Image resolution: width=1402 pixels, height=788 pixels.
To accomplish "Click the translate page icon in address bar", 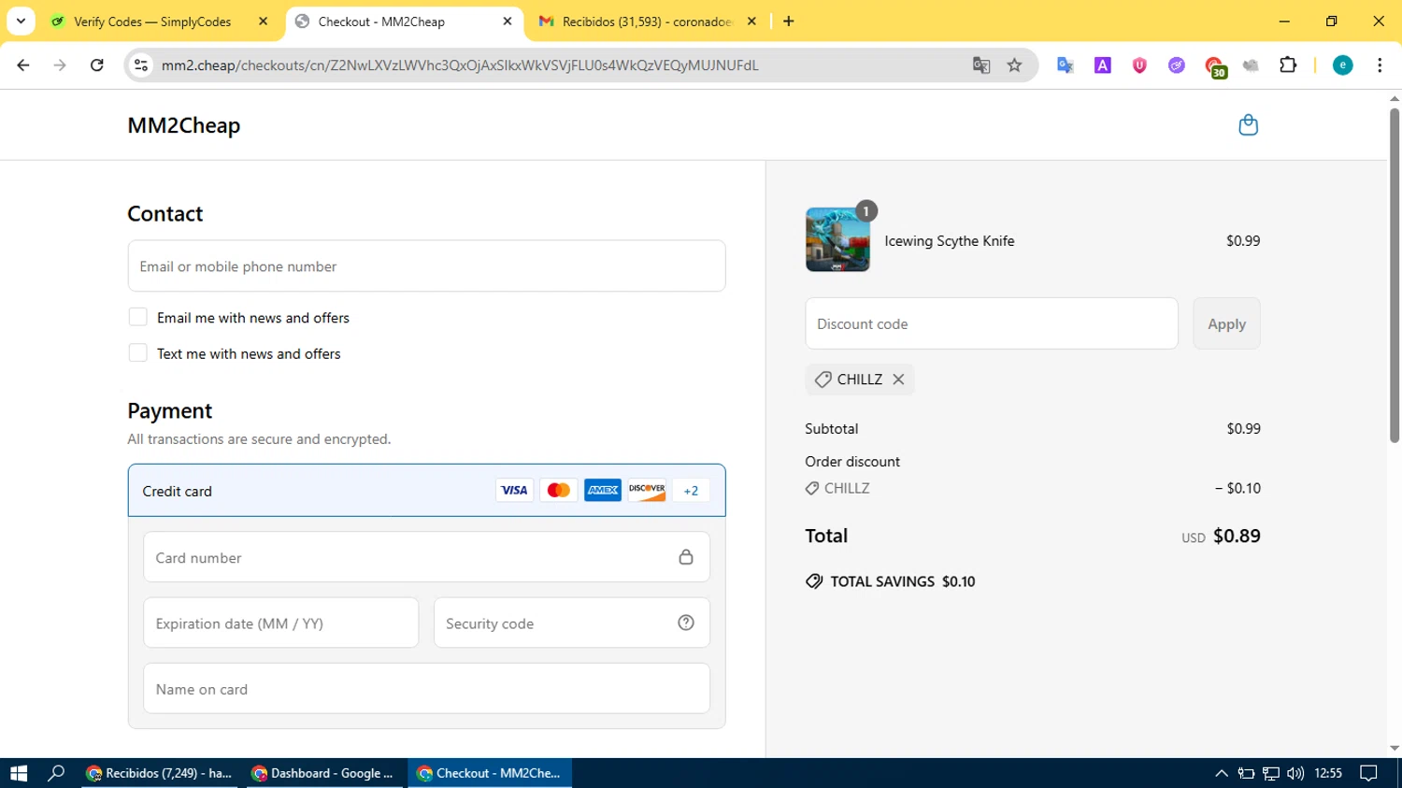I will pyautogui.click(x=981, y=65).
